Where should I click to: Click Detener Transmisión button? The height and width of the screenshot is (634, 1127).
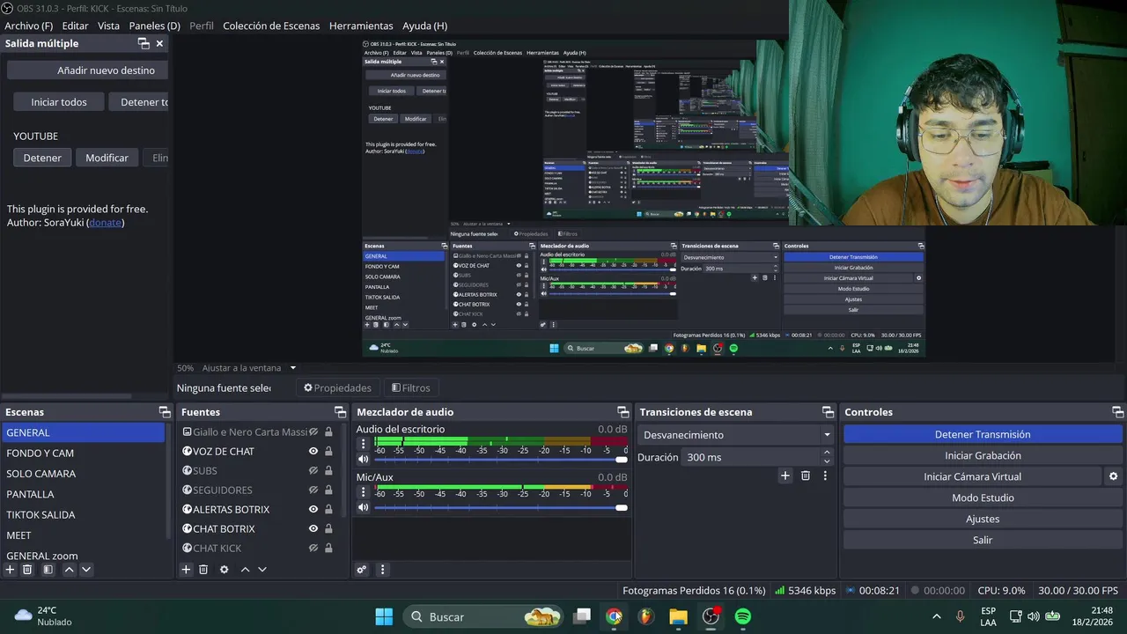coord(983,434)
